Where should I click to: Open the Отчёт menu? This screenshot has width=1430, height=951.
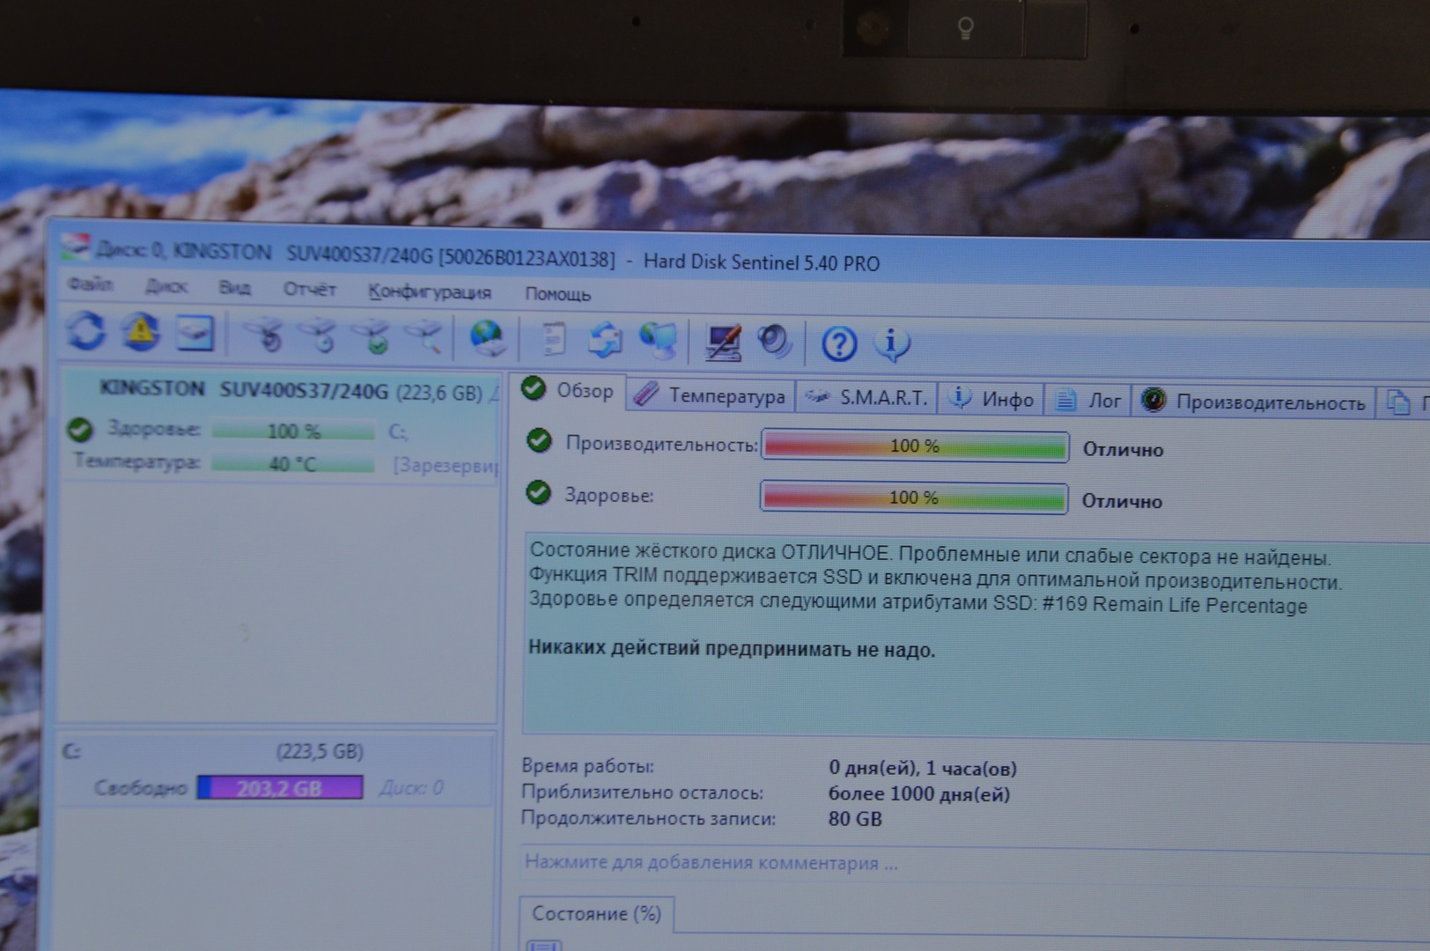(309, 289)
